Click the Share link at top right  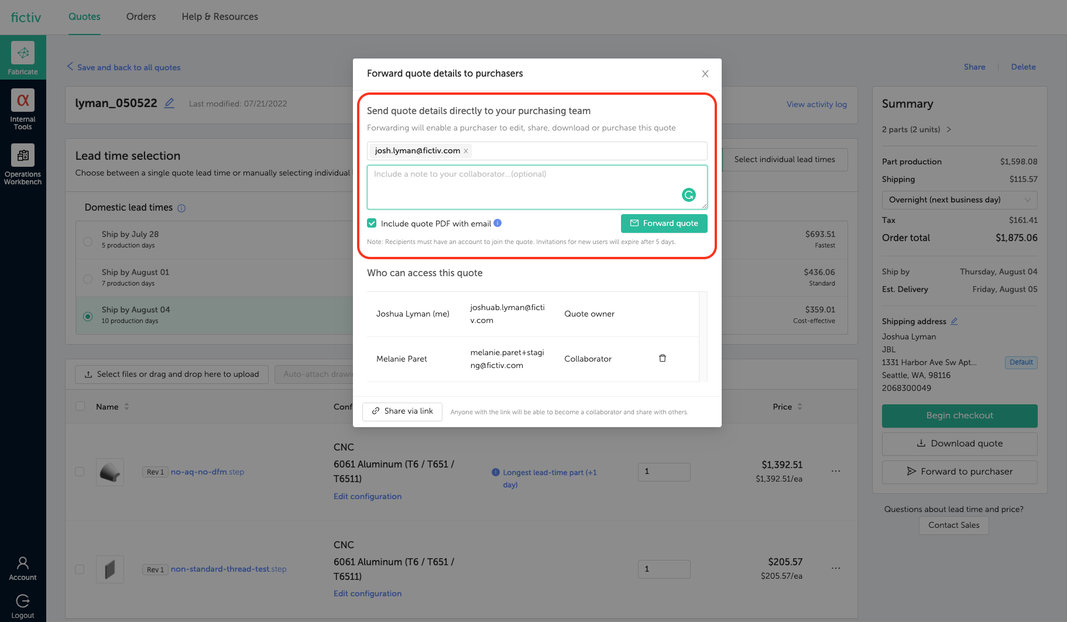pos(975,67)
